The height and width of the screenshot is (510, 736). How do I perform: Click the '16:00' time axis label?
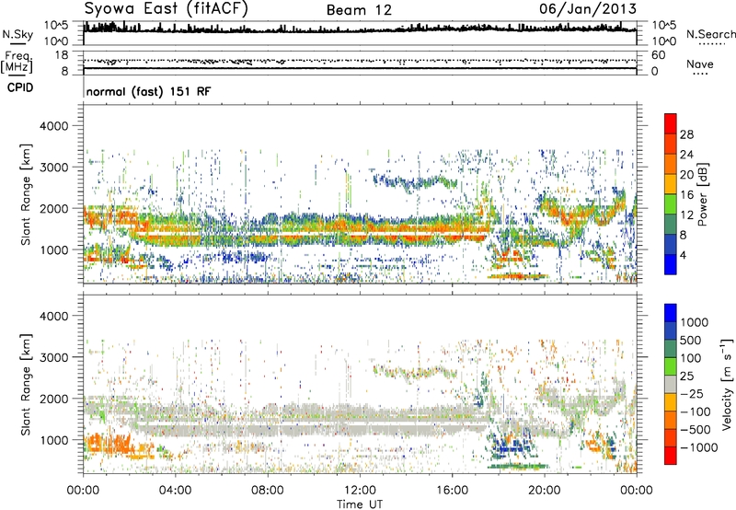click(452, 491)
